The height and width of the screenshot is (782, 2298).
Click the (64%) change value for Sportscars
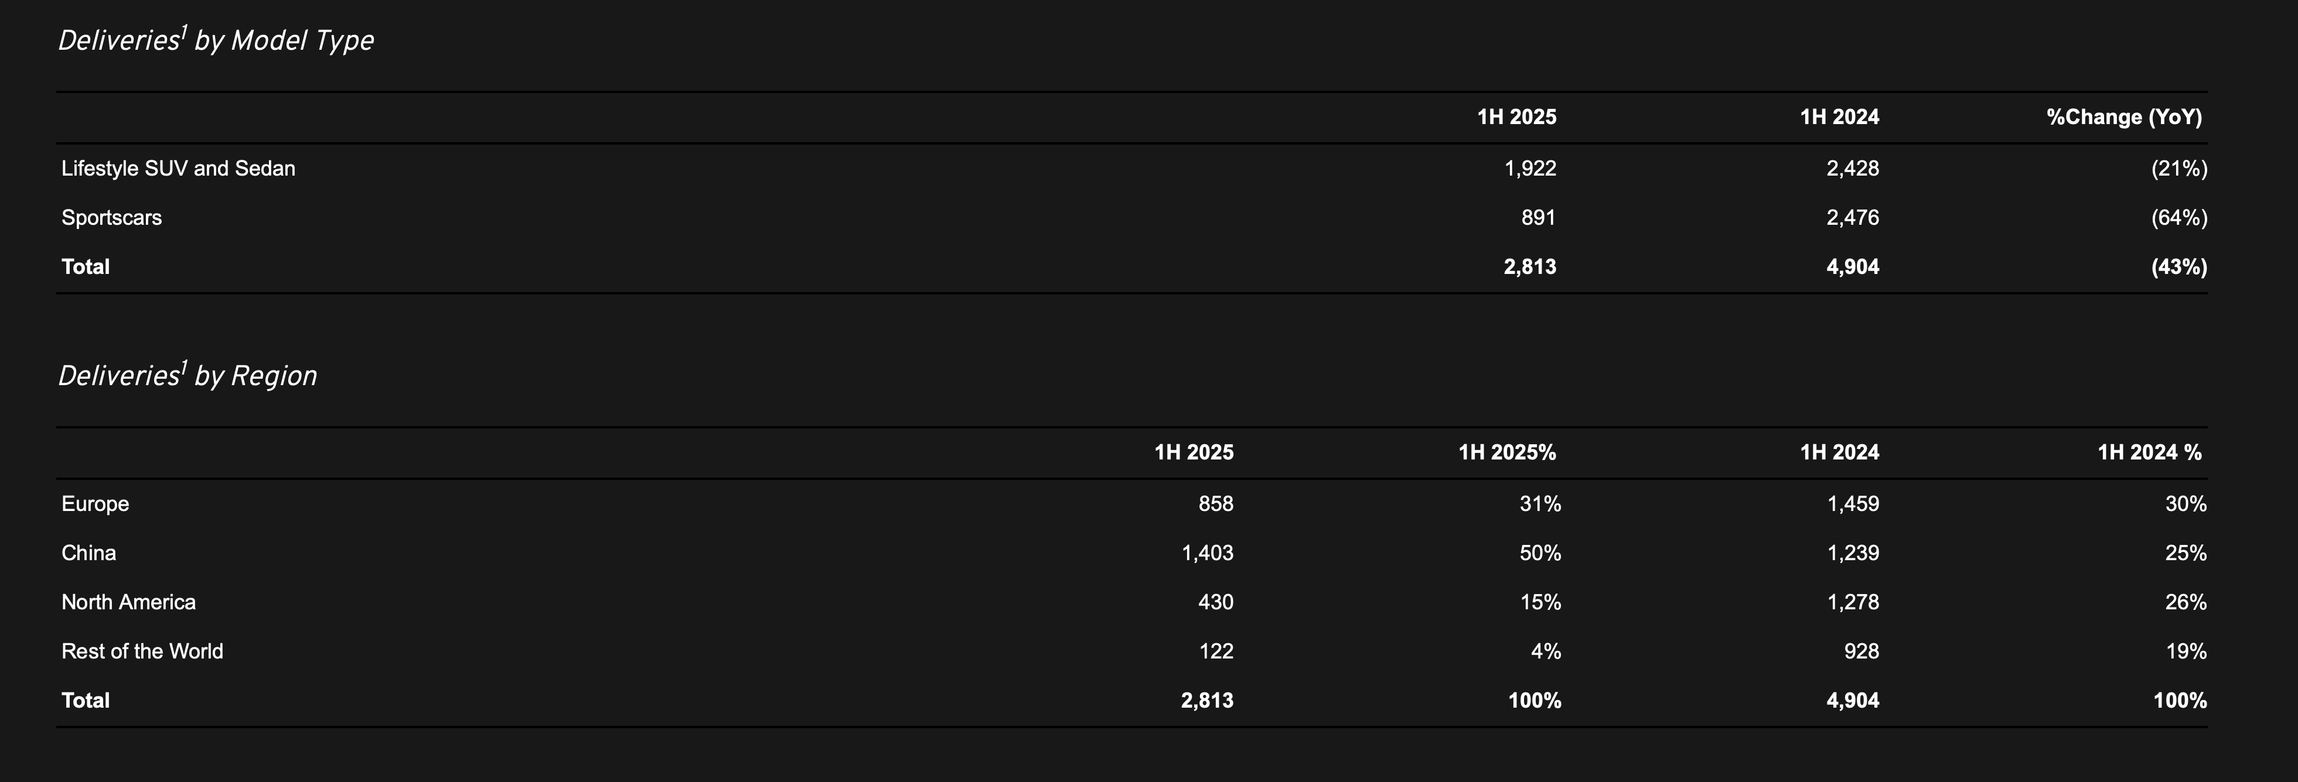[x=2178, y=218]
